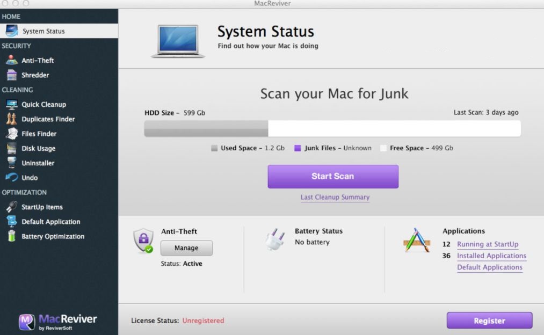Click the Manage button under Anti-Theft
The height and width of the screenshot is (335, 544).
coord(186,248)
